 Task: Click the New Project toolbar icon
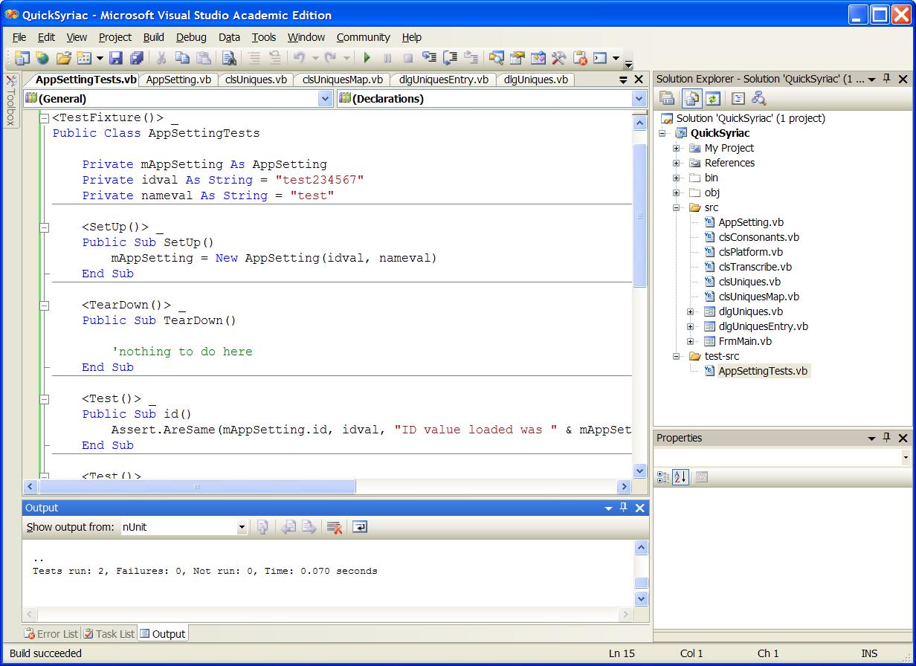click(22, 58)
